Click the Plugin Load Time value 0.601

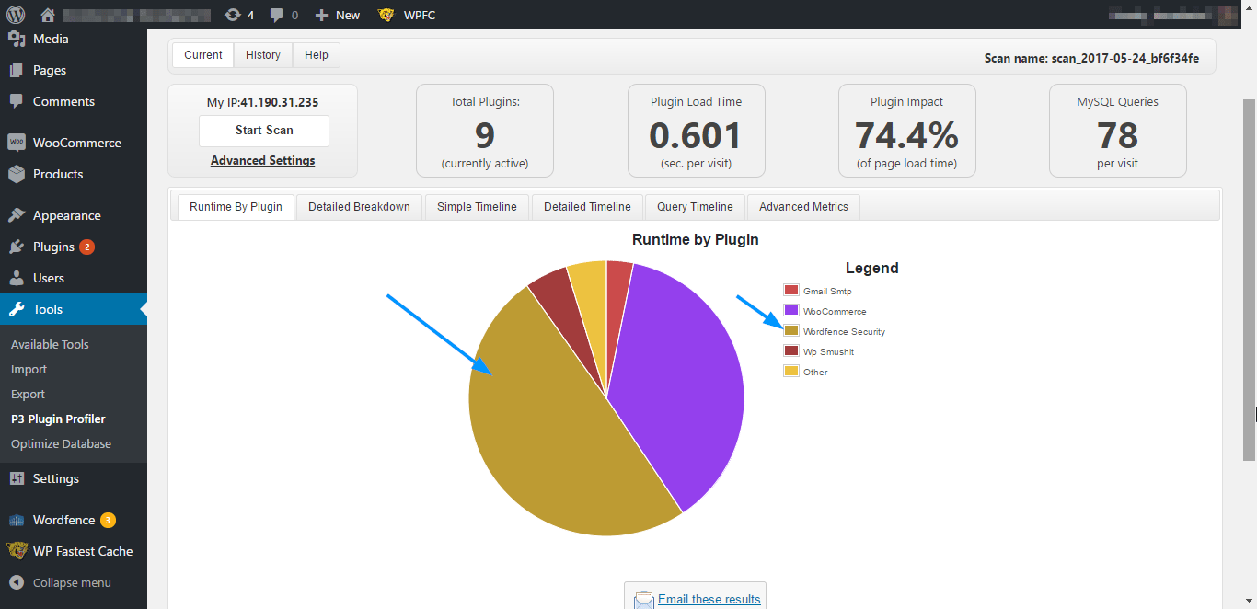[x=696, y=135]
